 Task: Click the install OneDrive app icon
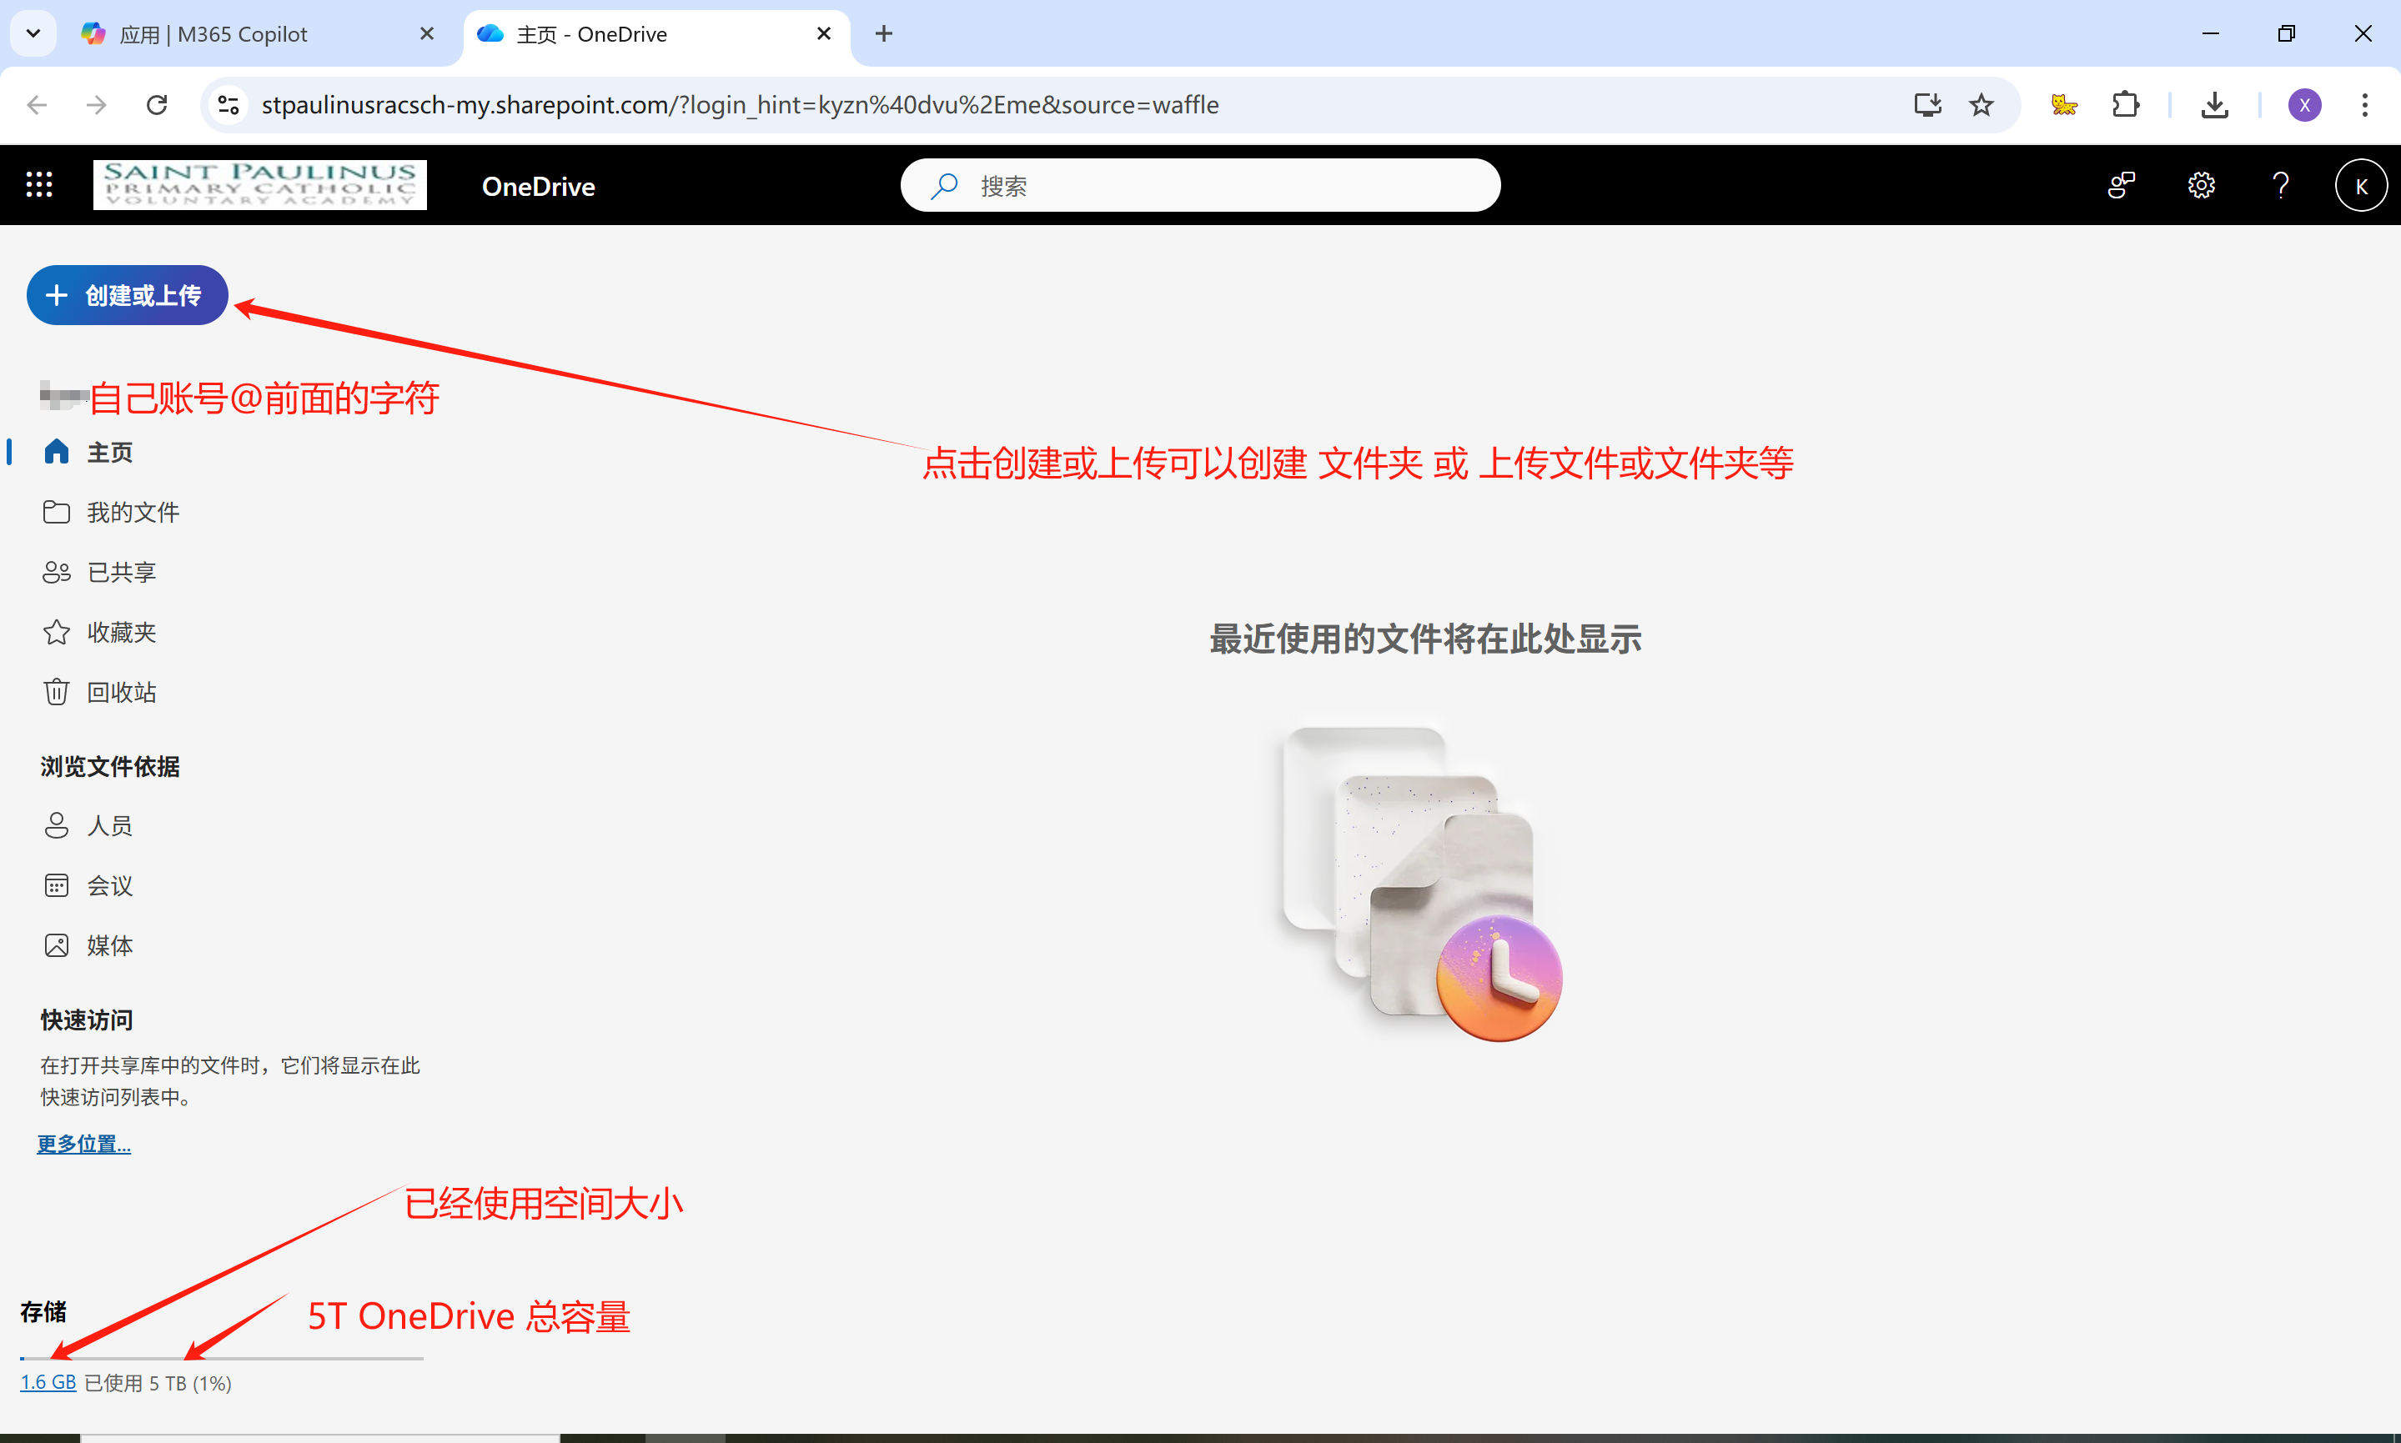(1926, 105)
